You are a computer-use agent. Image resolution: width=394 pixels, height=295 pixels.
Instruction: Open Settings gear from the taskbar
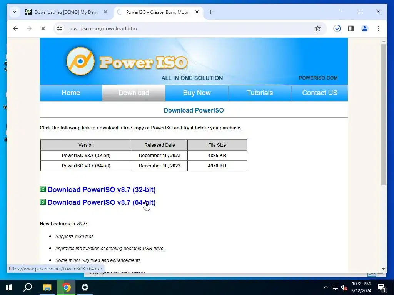[x=85, y=287]
